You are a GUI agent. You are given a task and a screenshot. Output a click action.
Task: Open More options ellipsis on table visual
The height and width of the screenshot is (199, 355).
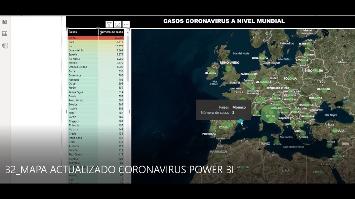[126, 24]
